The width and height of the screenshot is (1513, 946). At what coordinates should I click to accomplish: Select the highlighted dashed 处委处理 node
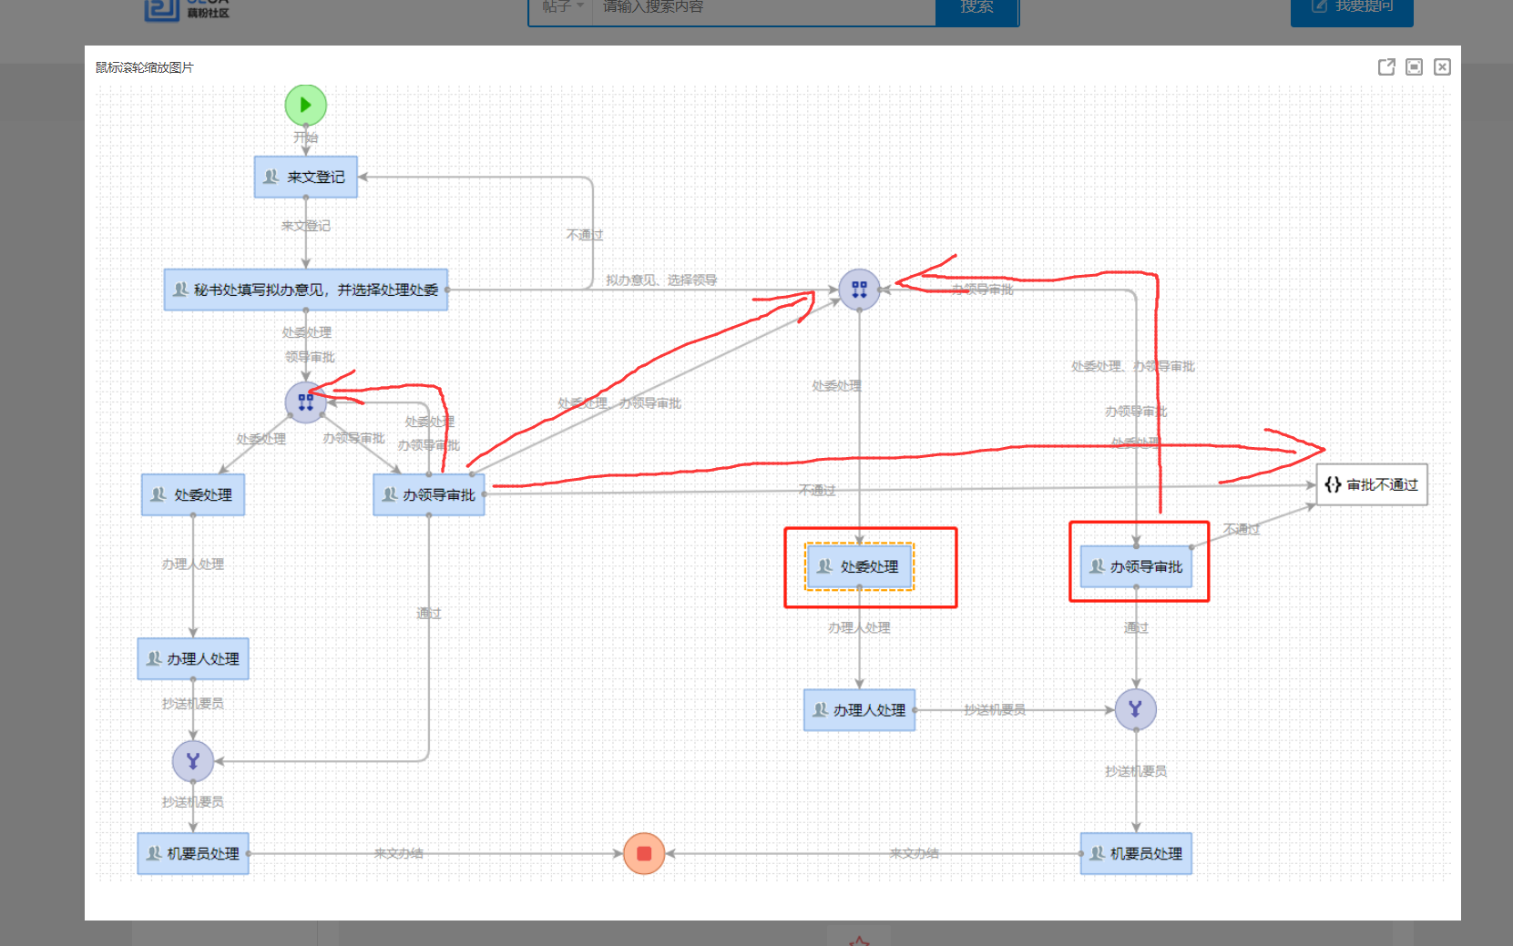click(859, 566)
